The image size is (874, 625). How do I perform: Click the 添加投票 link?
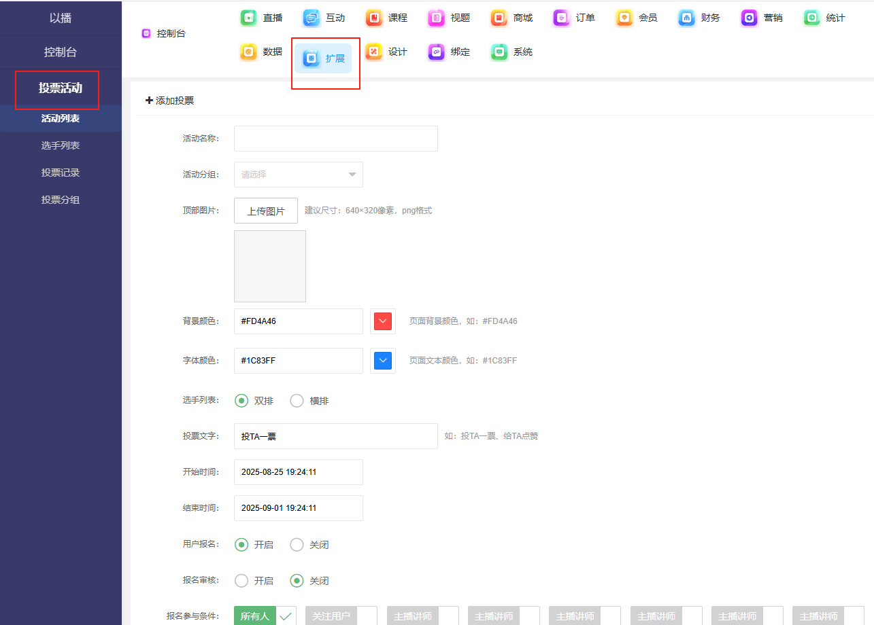[170, 101]
